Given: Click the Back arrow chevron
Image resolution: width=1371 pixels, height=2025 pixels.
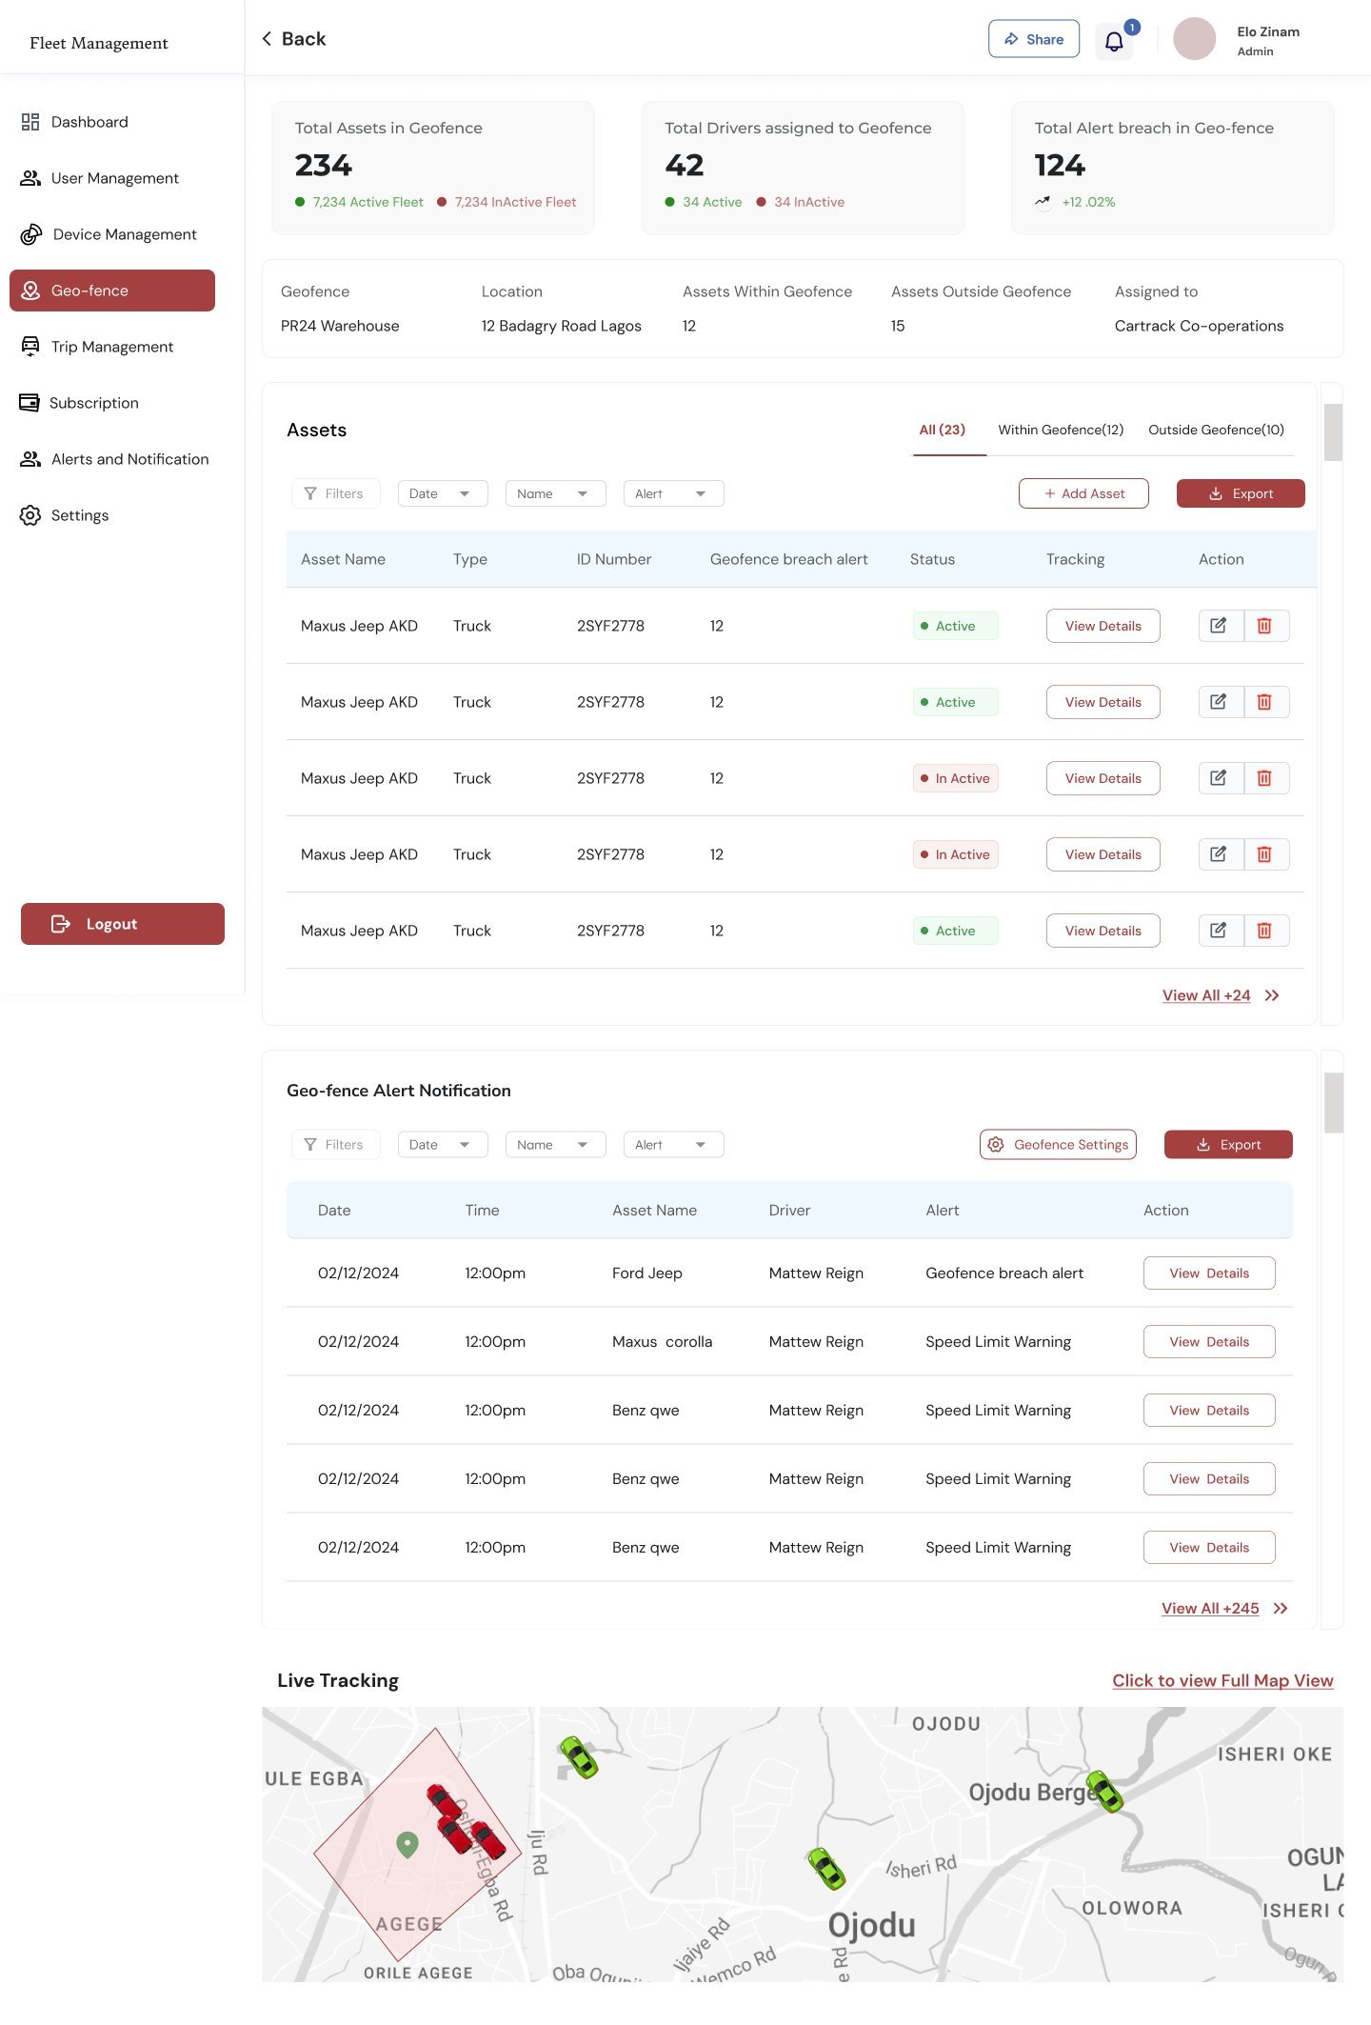Looking at the screenshot, I should 267,39.
